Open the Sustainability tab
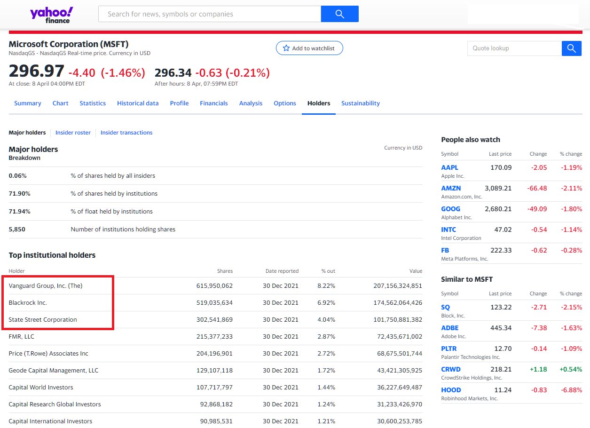The height and width of the screenshot is (428, 590). click(361, 103)
